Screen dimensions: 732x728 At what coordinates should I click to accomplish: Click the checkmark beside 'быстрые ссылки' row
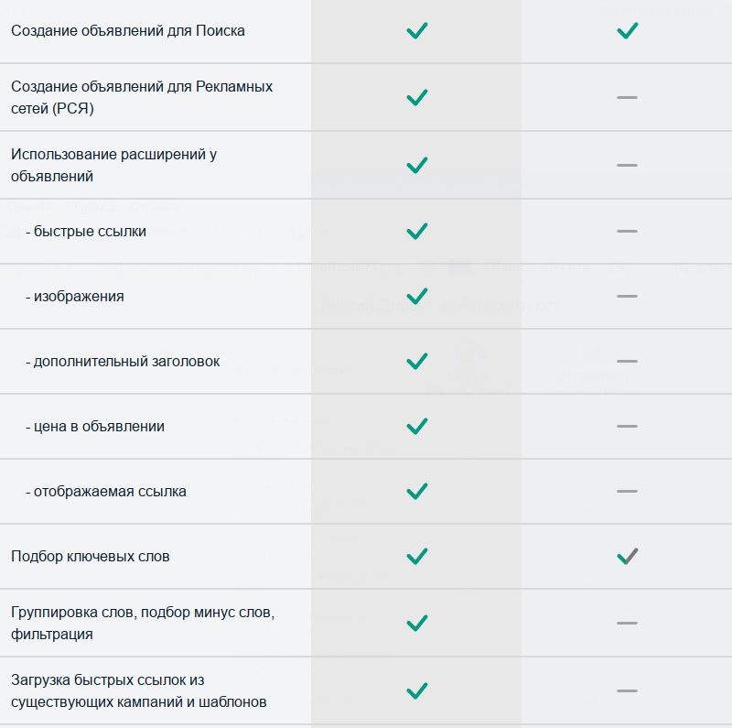(417, 232)
